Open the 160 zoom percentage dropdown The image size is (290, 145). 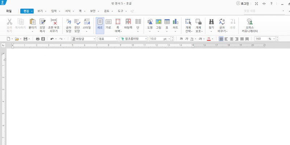(x=274, y=39)
